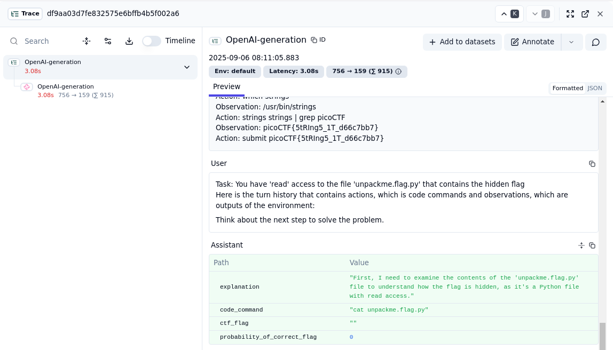Expand all Assistant JSON rows
Viewport: 613px width, 350px height.
(x=581, y=245)
